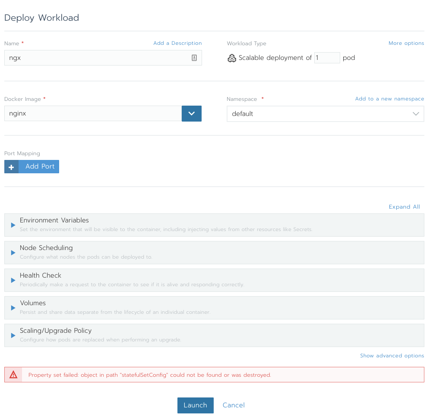Click the Launch button
The height and width of the screenshot is (416, 433).
196,405
